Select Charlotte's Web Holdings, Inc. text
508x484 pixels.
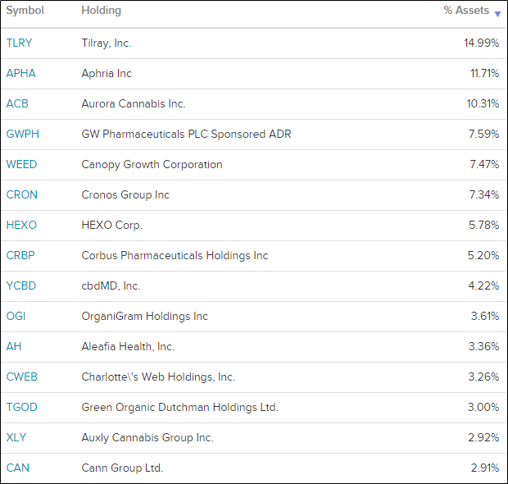click(158, 377)
